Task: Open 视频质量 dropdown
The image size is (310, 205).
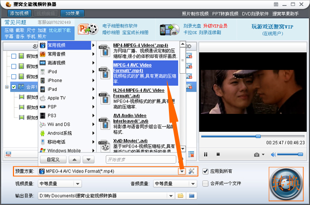Action: pos(60,184)
